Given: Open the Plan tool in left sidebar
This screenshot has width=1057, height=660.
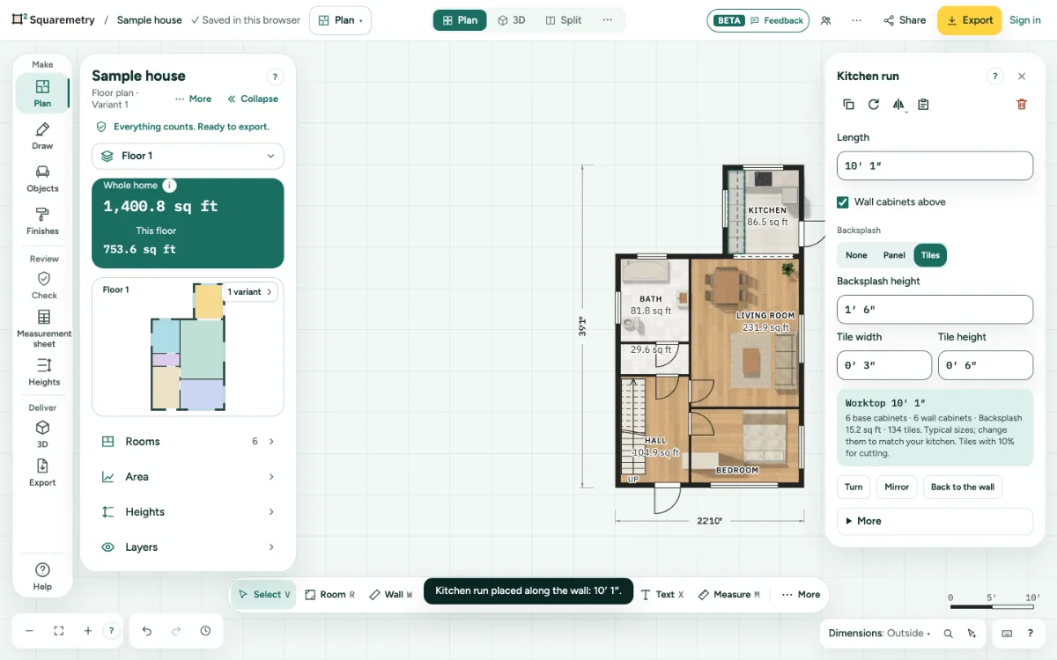Looking at the screenshot, I should [42, 93].
